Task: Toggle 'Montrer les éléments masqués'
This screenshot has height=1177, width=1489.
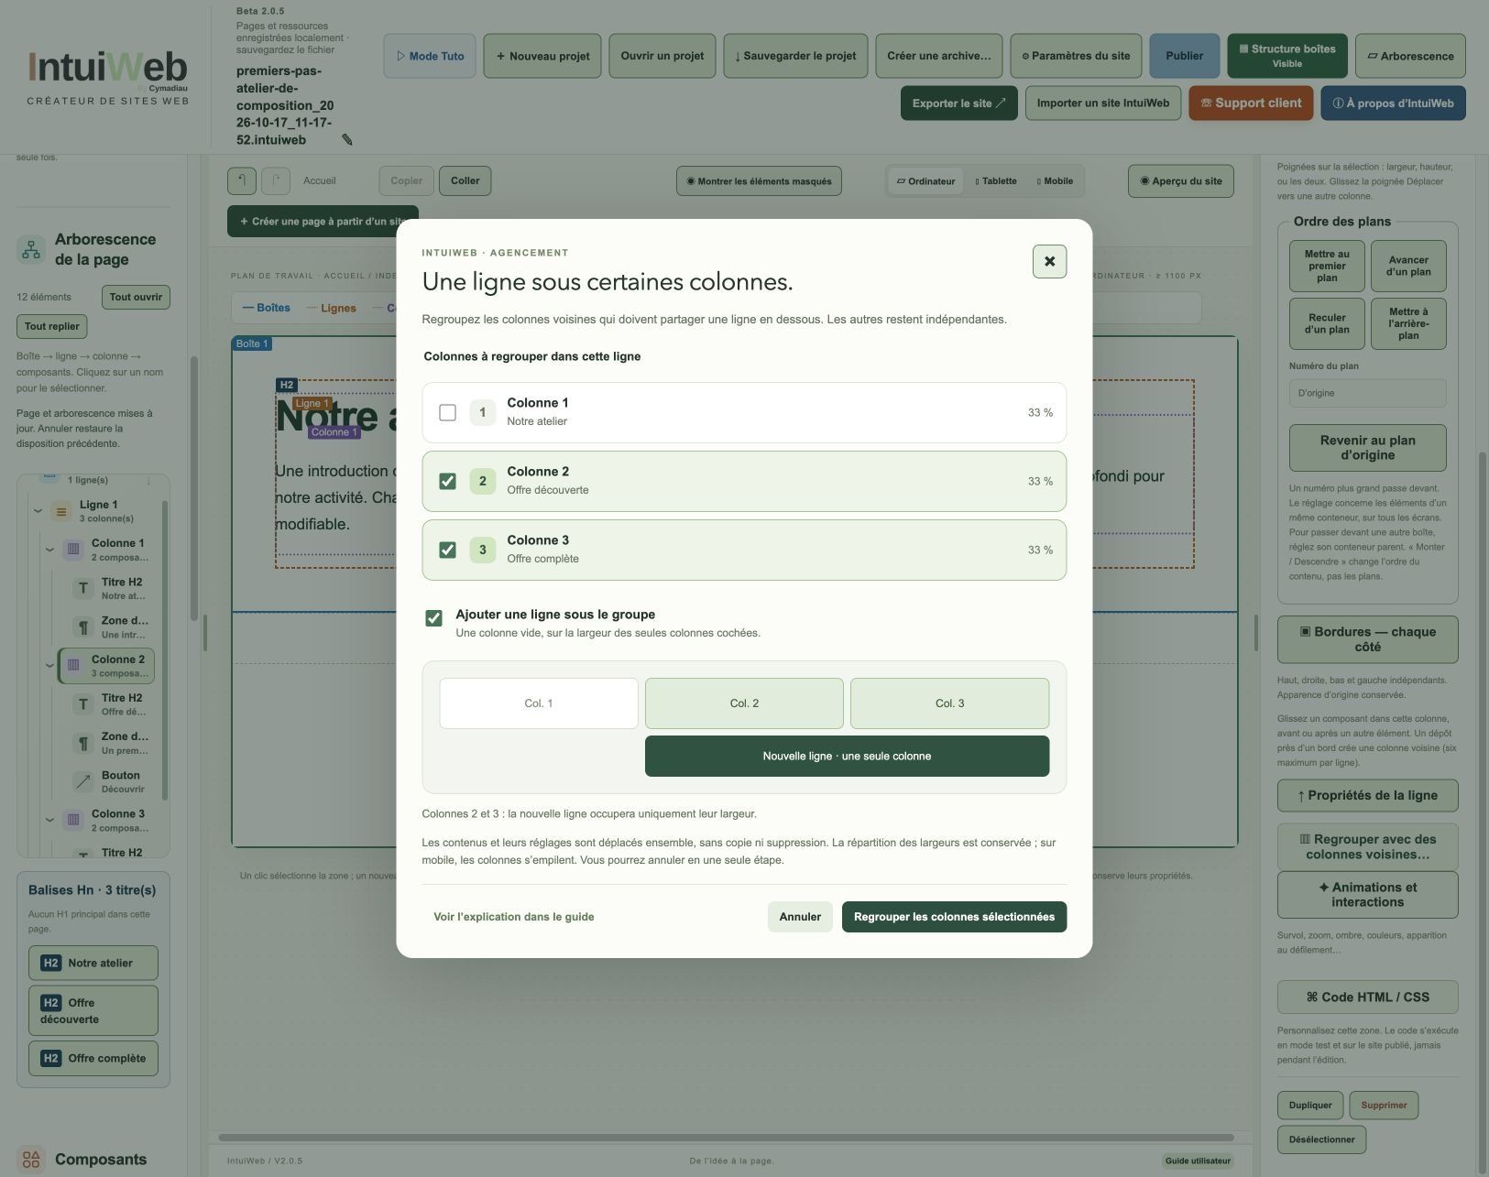Action: (x=759, y=181)
